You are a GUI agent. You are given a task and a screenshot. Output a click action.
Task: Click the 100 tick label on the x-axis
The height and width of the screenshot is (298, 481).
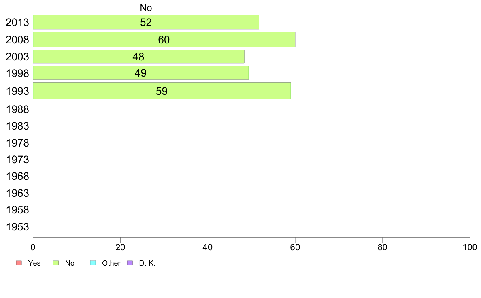[470, 247]
